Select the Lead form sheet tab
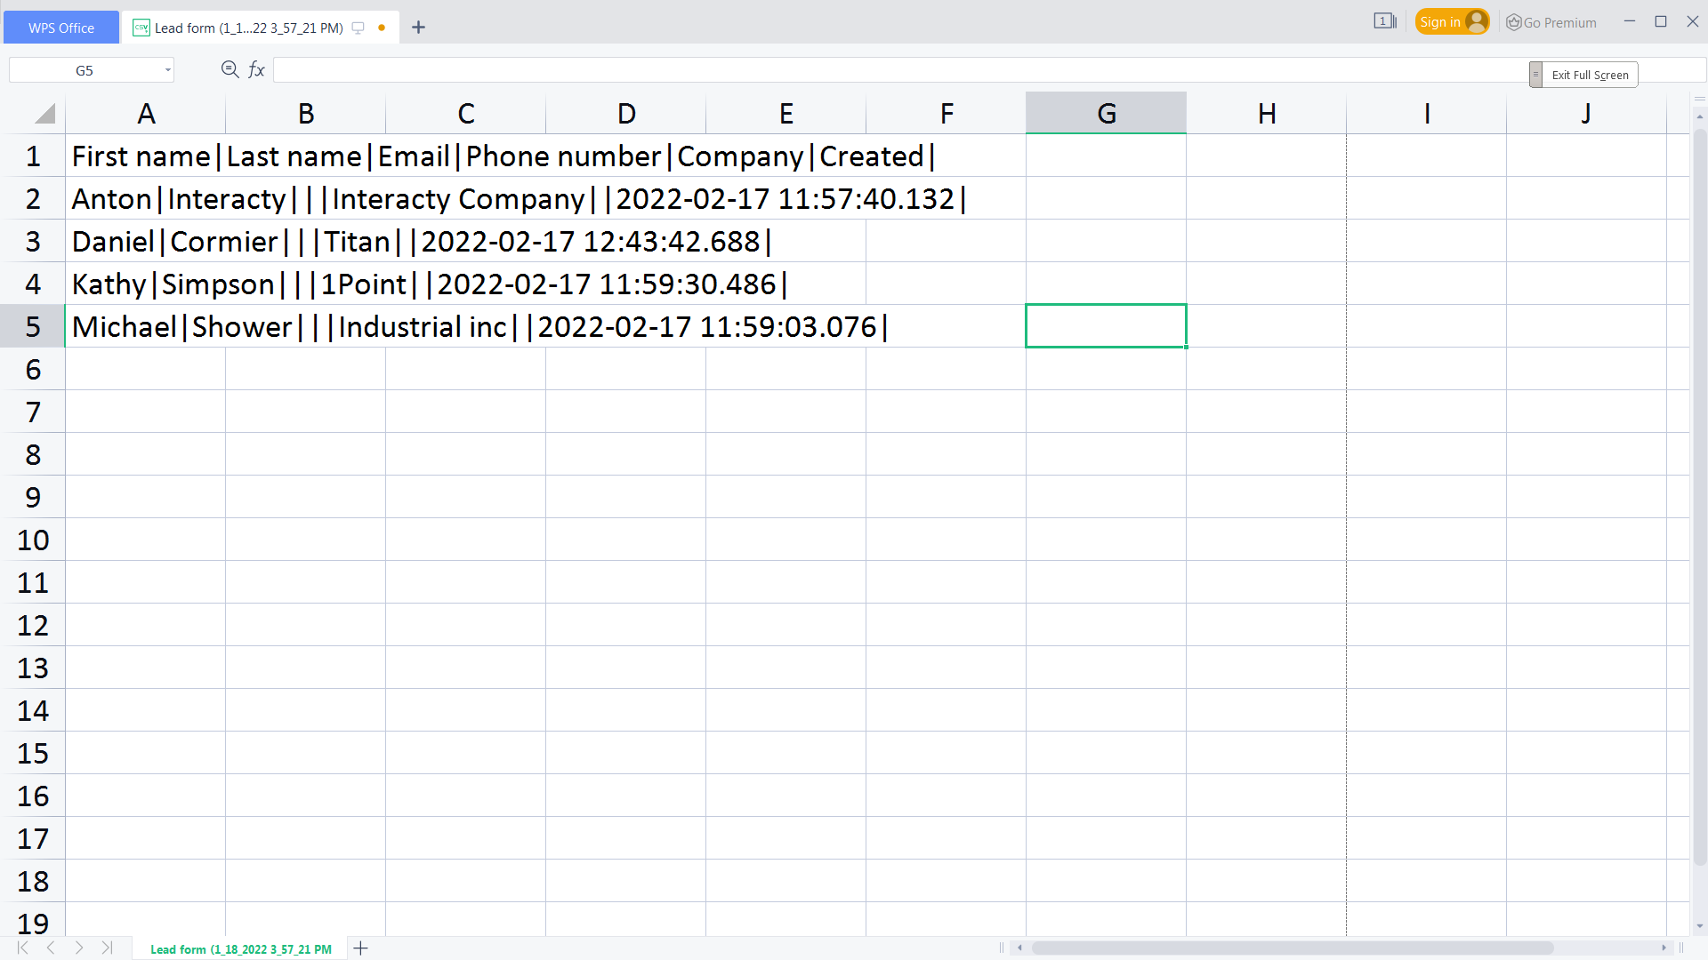 point(240,948)
